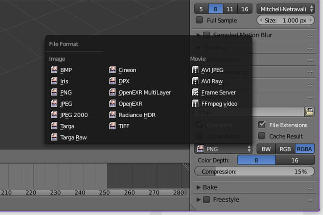Decrease filter Size with left arrow

point(261,20)
